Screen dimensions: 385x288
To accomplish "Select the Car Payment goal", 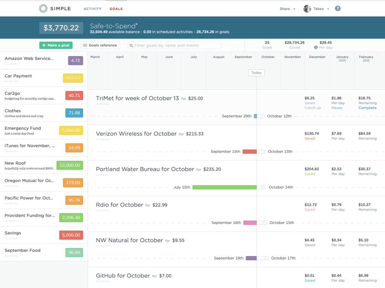I will tap(44, 78).
